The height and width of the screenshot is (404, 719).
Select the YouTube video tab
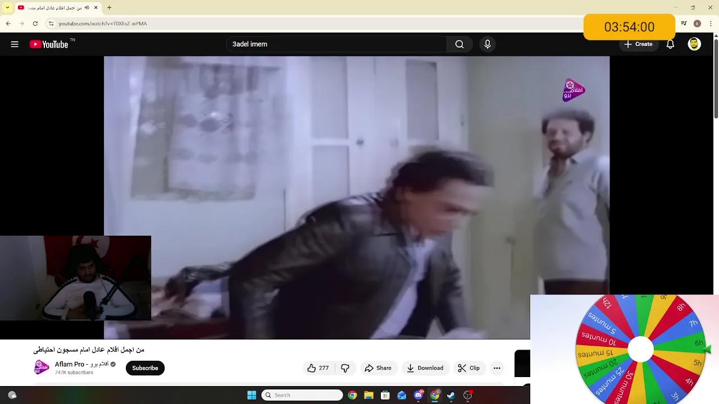[58, 7]
